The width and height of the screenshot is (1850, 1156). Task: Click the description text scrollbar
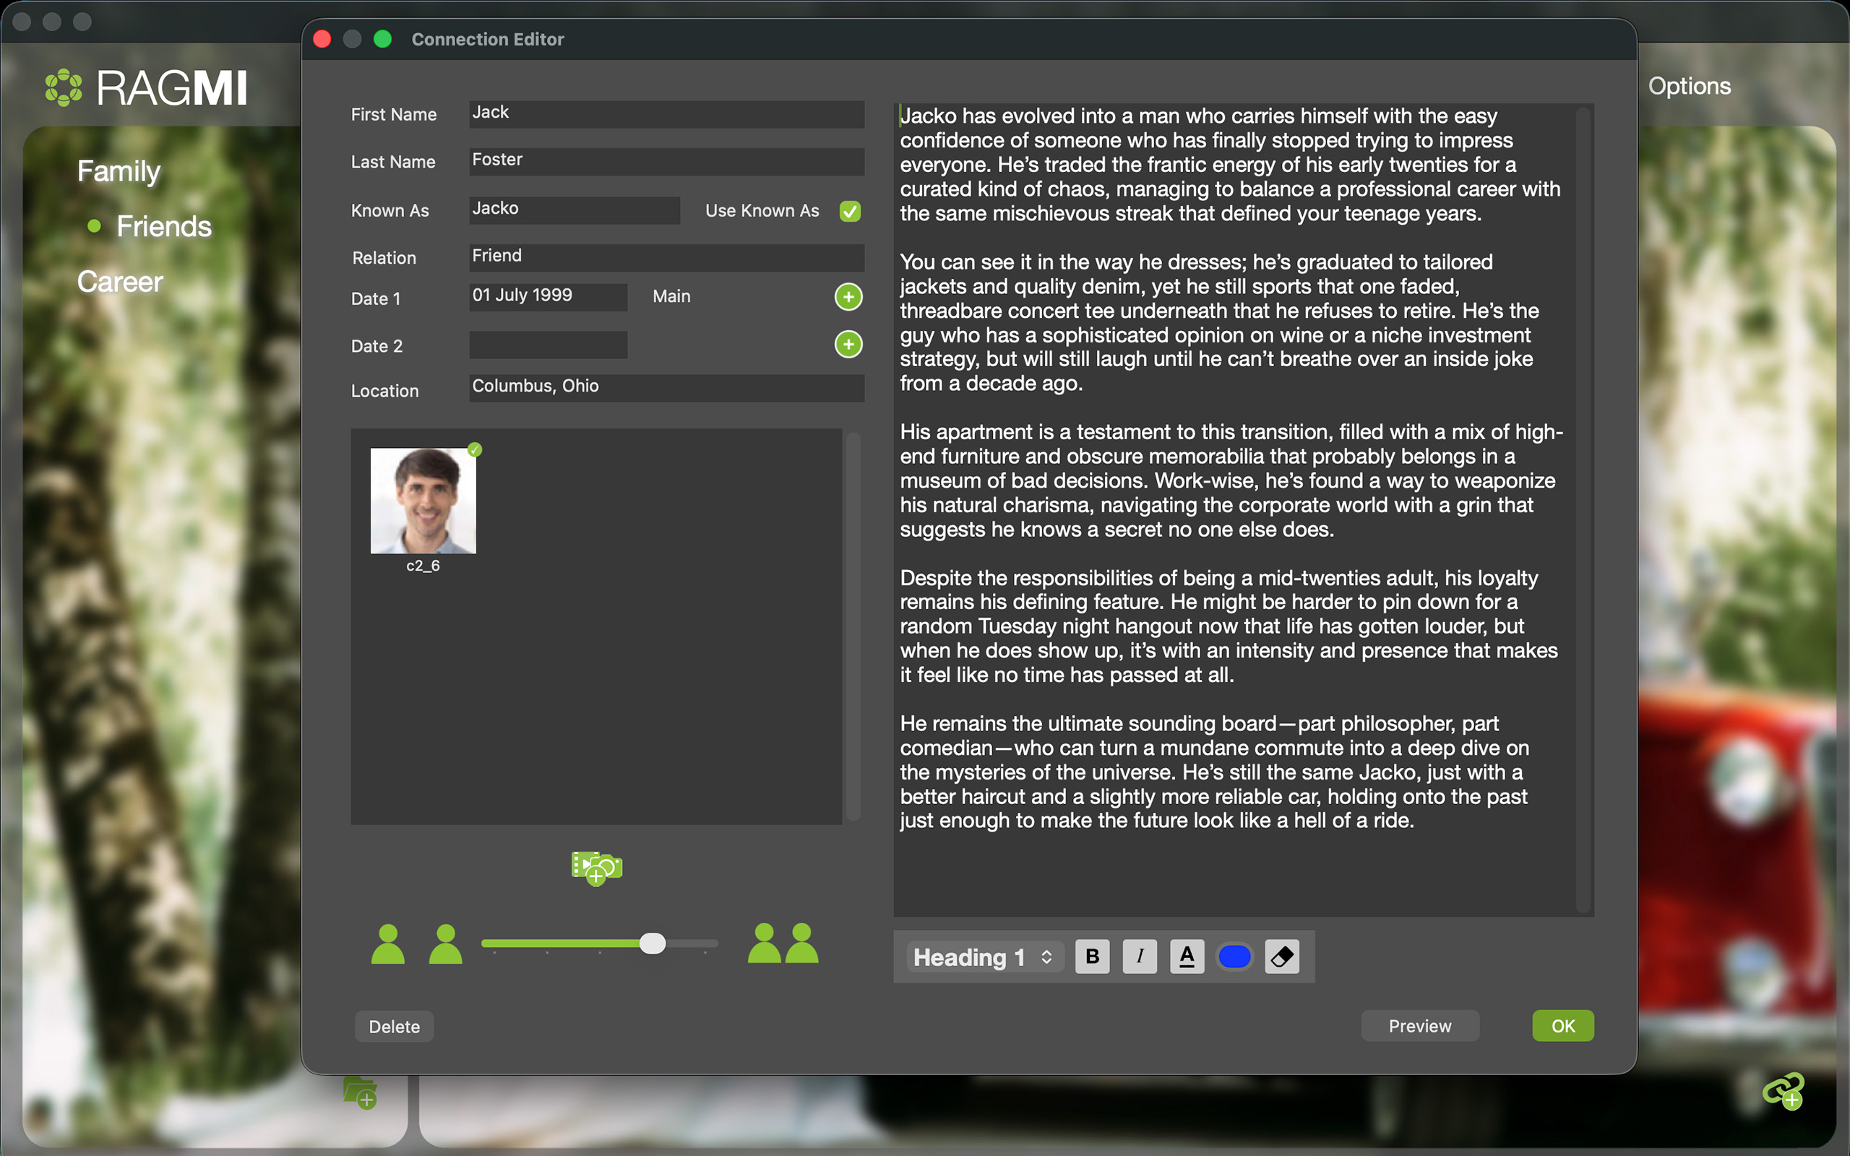1583,509
